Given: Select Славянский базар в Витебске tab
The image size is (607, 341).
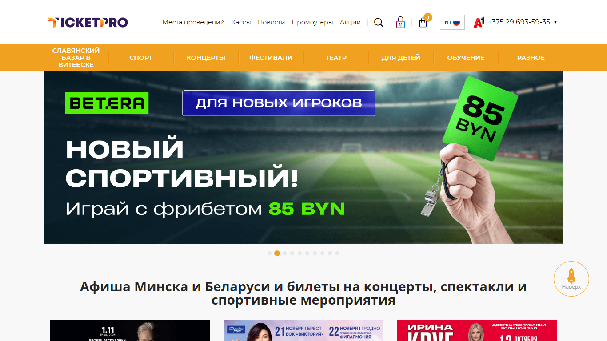Looking at the screenshot, I should click(x=76, y=58).
